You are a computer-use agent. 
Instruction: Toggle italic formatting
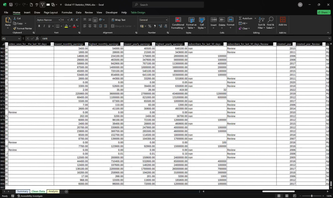point(44,26)
